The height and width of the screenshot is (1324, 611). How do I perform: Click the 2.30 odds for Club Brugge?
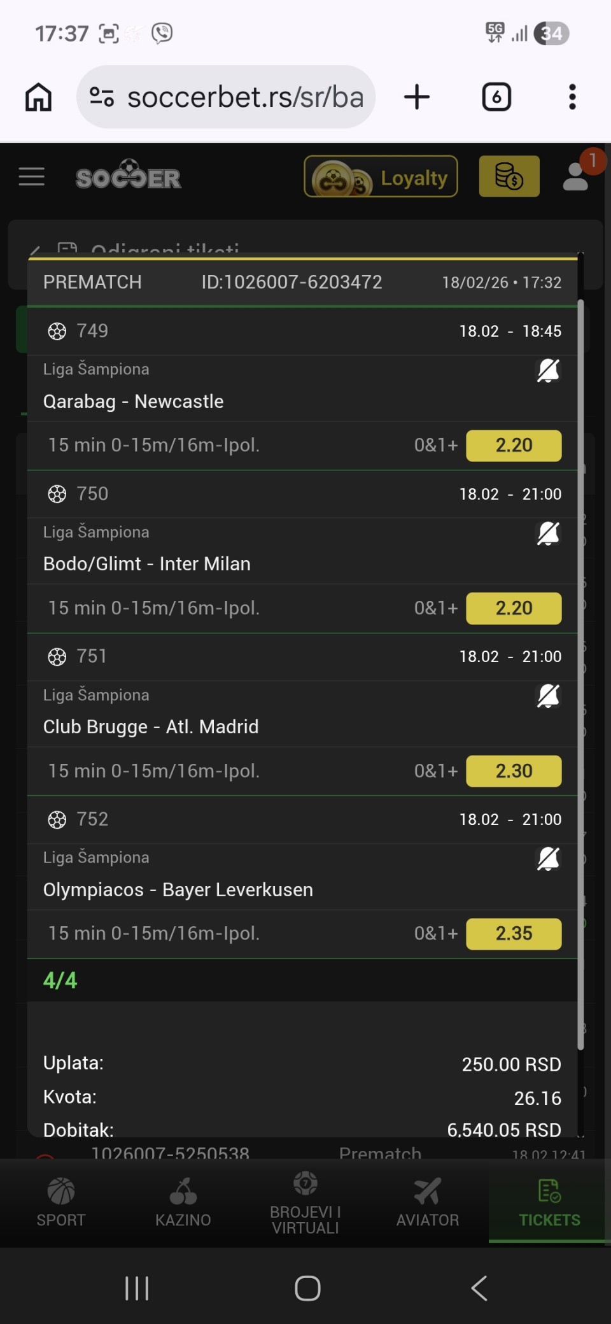(x=514, y=771)
